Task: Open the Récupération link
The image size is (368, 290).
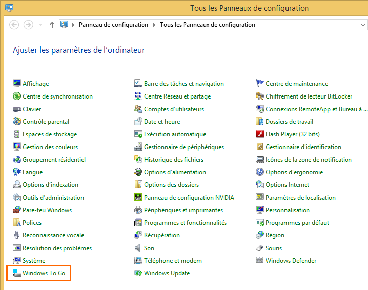Action: click(x=162, y=235)
